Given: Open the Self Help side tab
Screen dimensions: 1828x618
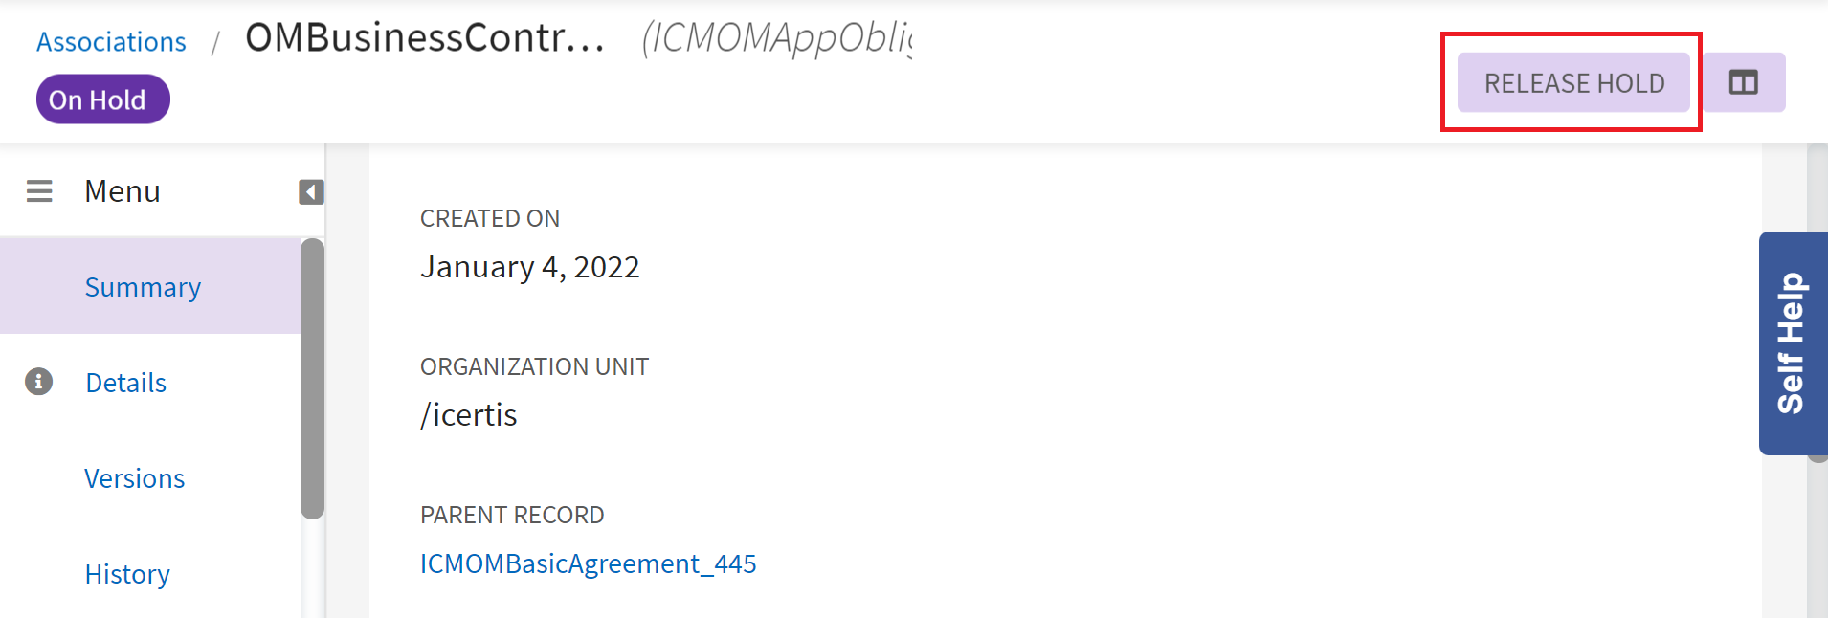Looking at the screenshot, I should click(1792, 343).
